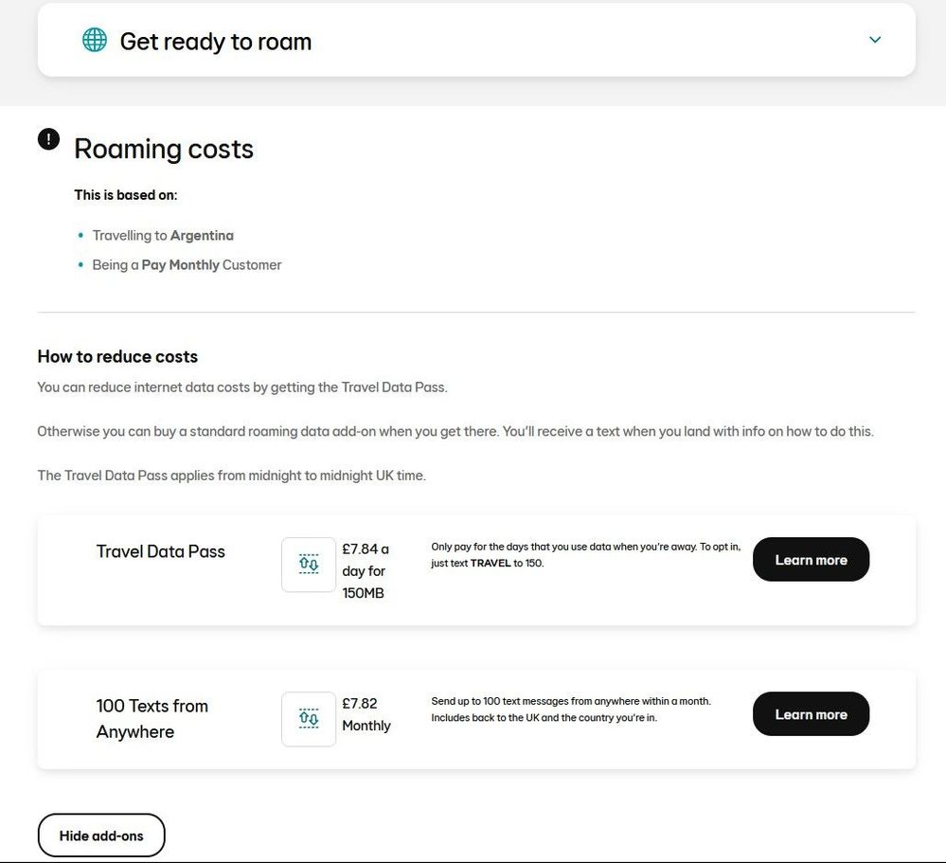
Task: Click the Roaming costs heading
Action: [x=164, y=149]
